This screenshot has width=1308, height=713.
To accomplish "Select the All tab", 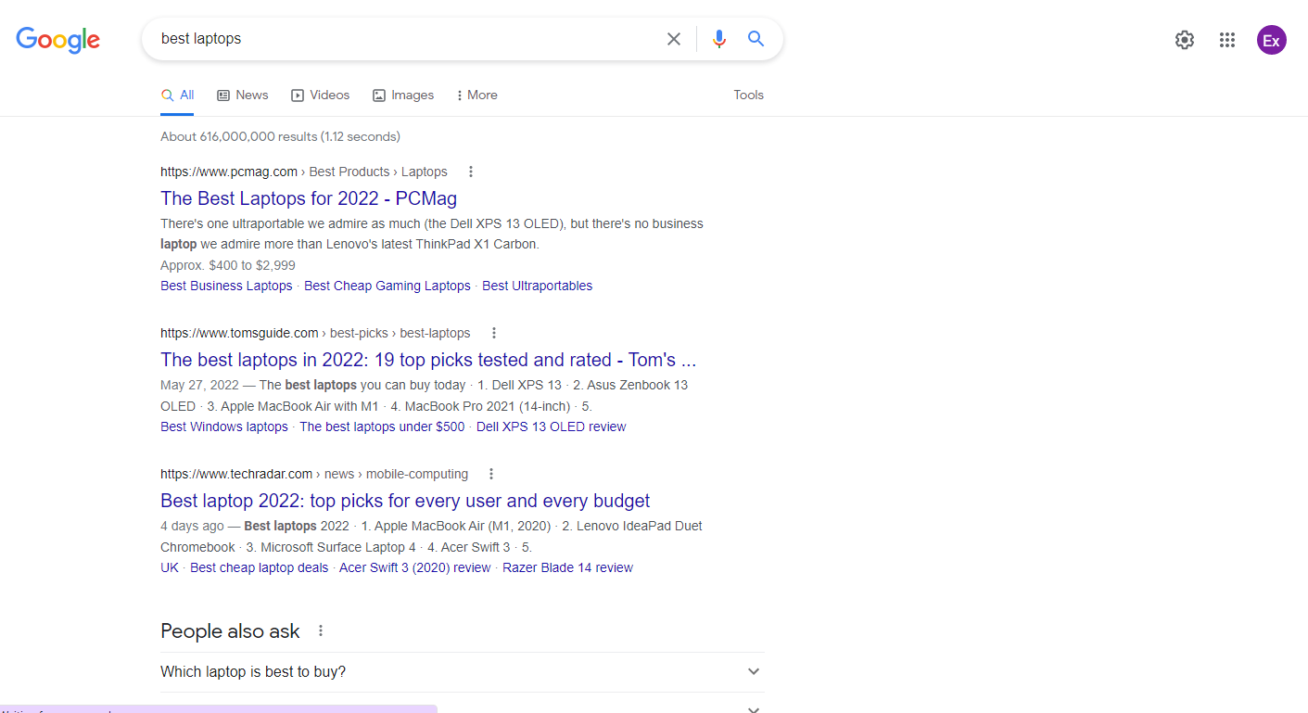I will pyautogui.click(x=177, y=95).
